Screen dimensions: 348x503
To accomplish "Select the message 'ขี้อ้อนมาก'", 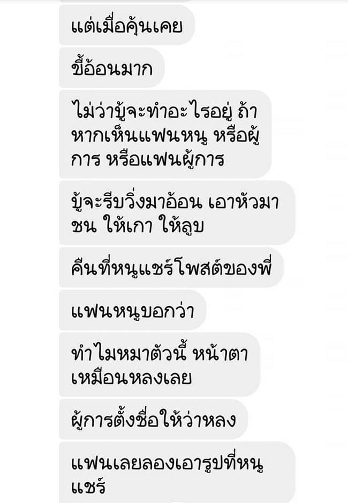I will tap(112, 67).
